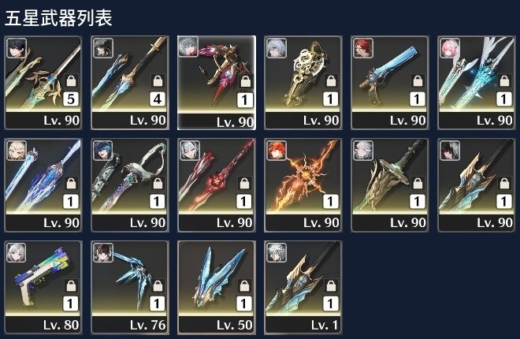Image resolution: width=520 pixels, height=339 pixels.
Task: Toggle the lock icon on the rank 5 sword
Action: point(71,81)
